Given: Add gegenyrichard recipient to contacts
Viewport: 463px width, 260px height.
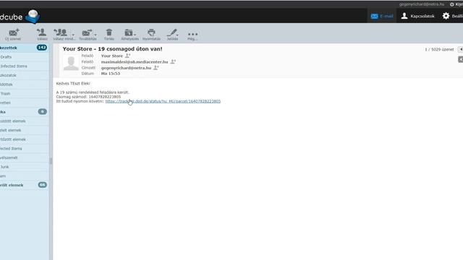Looking at the screenshot, I should coord(156,68).
